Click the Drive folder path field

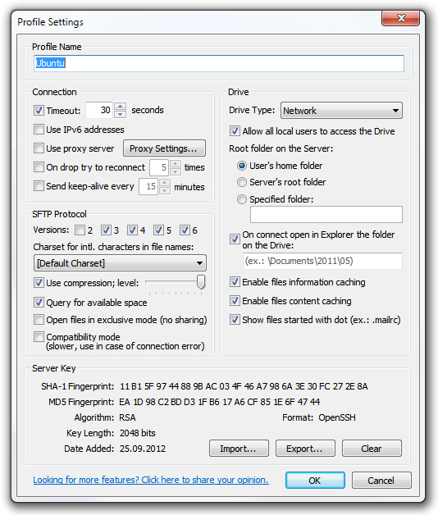pyautogui.click(x=322, y=261)
